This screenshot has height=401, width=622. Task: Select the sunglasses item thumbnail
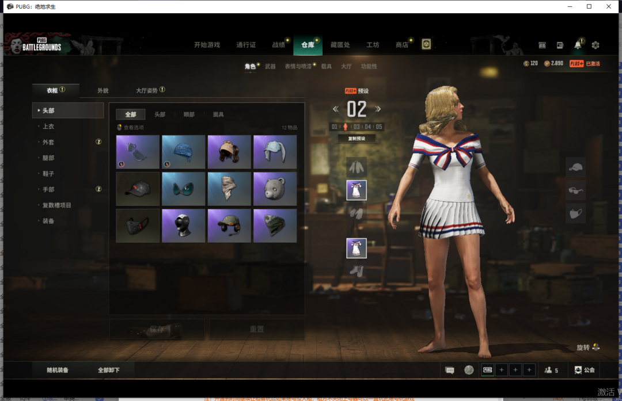tap(138, 152)
